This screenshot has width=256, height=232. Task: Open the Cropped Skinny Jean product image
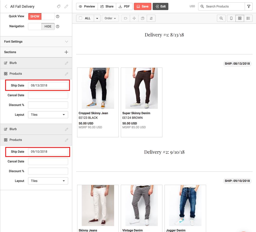tap(98, 88)
